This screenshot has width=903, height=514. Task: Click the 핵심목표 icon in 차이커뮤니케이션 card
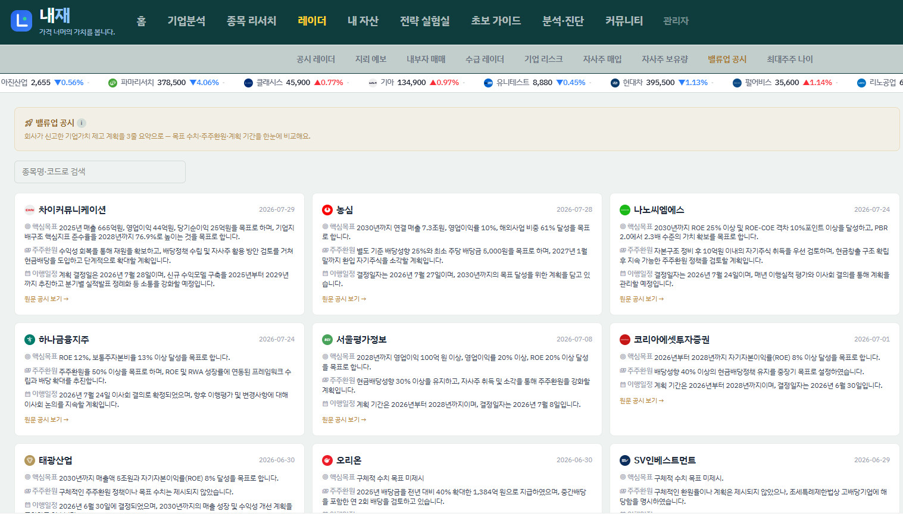pos(27,227)
